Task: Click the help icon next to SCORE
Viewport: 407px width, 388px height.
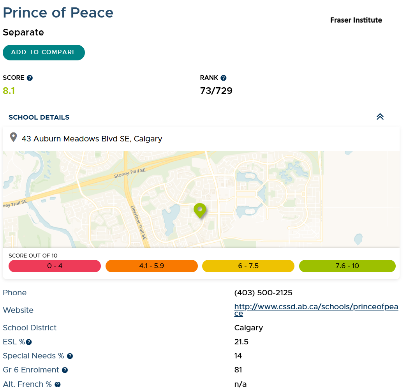Action: 30,78
